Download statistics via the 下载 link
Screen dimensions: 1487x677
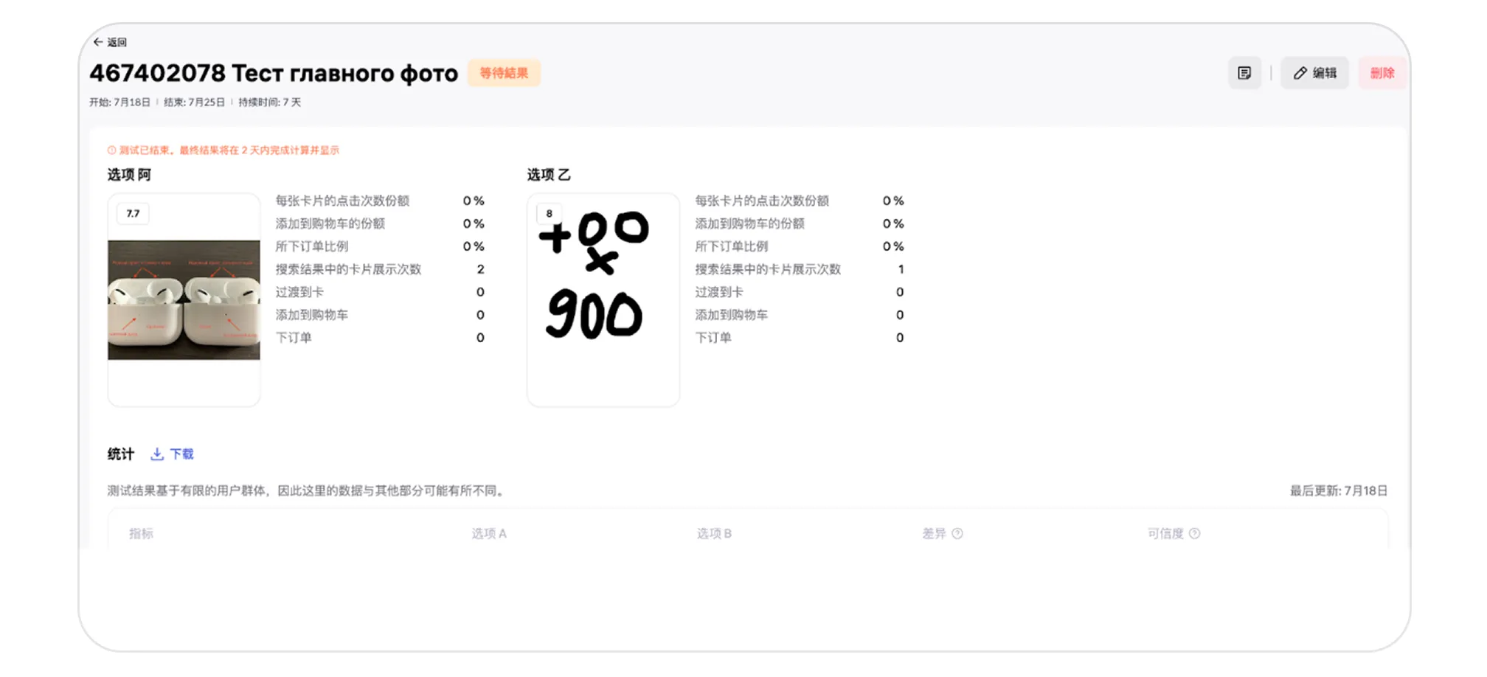click(x=173, y=454)
